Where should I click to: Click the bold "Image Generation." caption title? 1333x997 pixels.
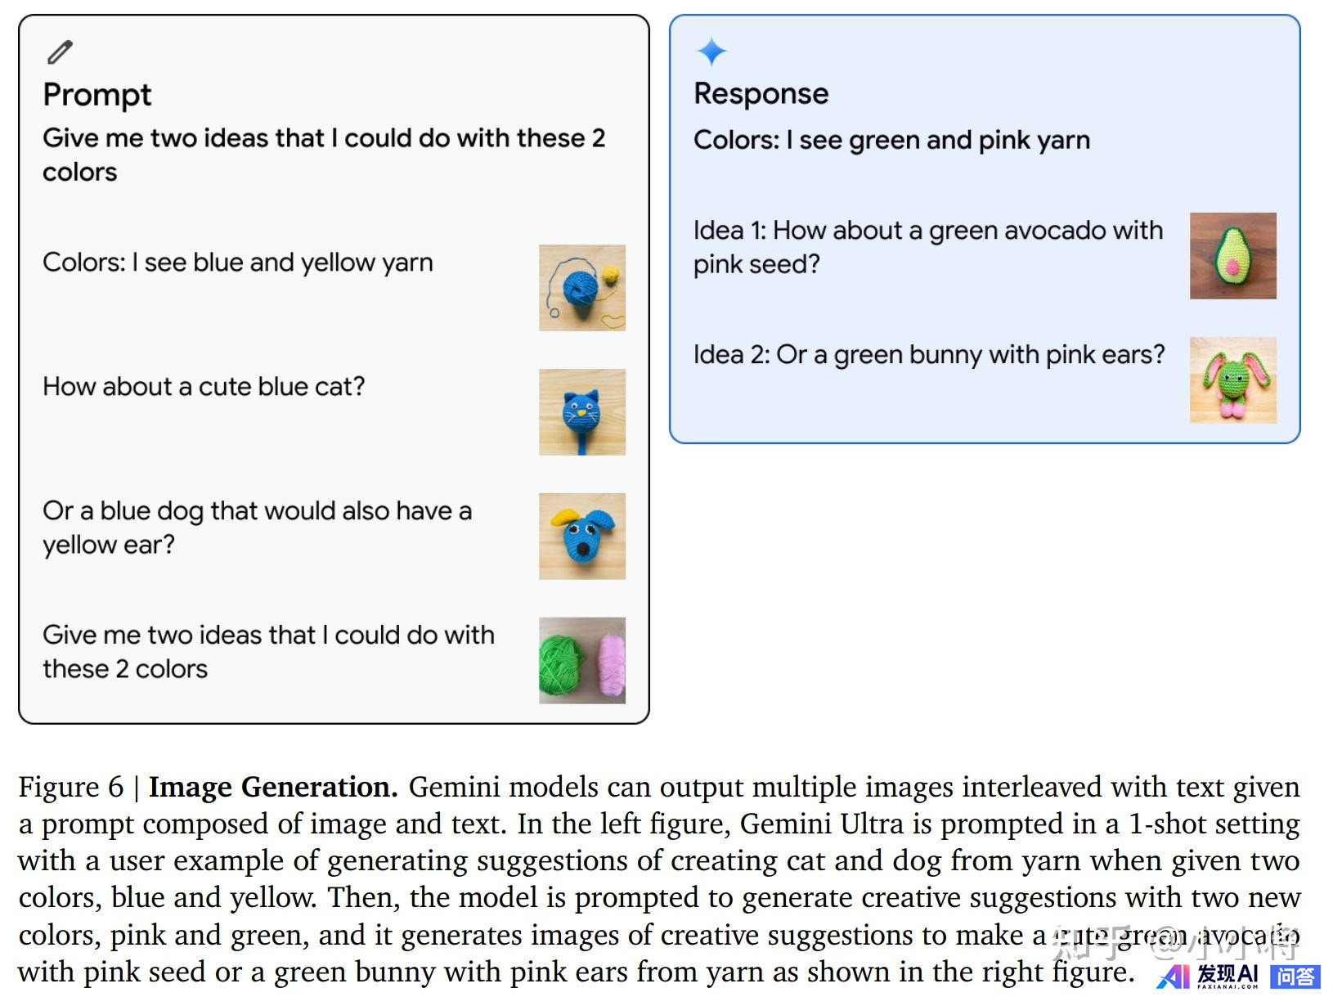click(273, 787)
